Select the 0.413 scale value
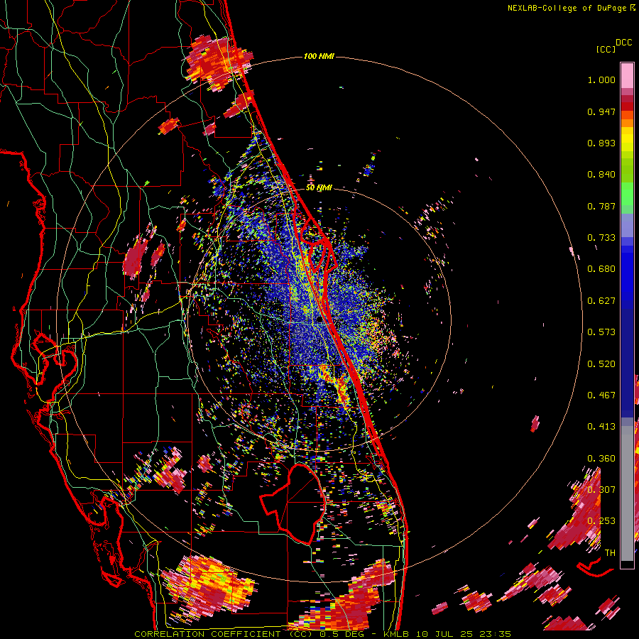 601,427
